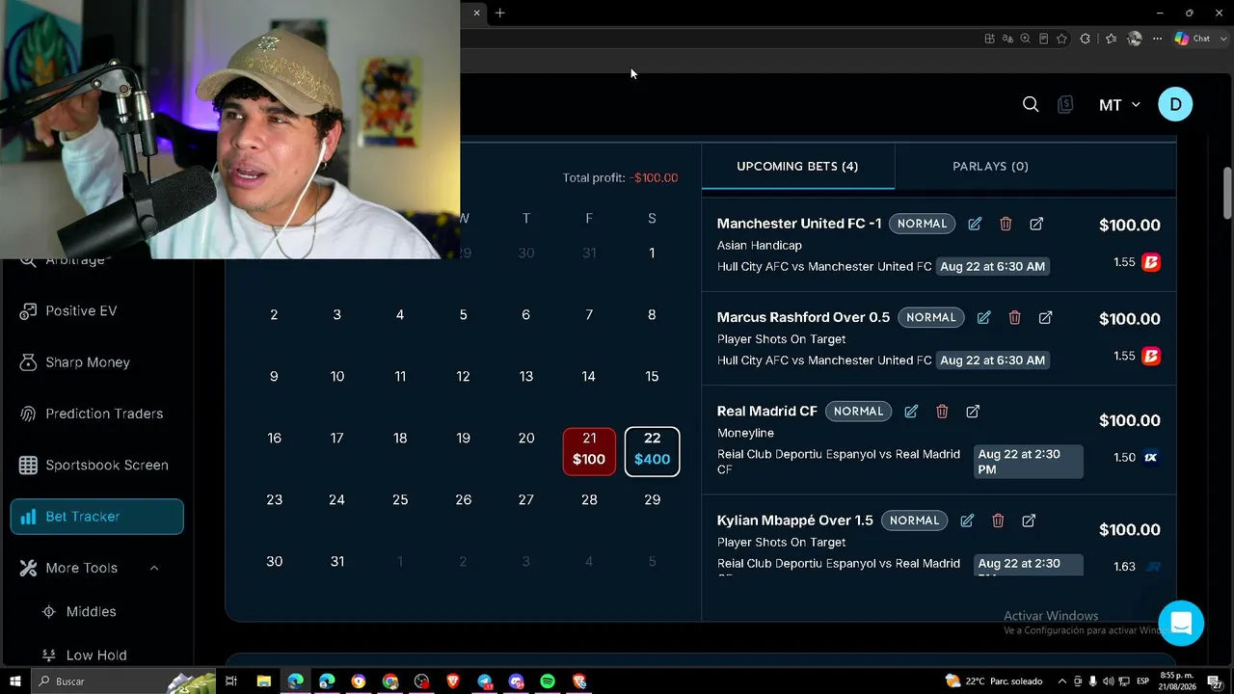Click the page vertical scrollbar

pyautogui.click(x=1227, y=193)
